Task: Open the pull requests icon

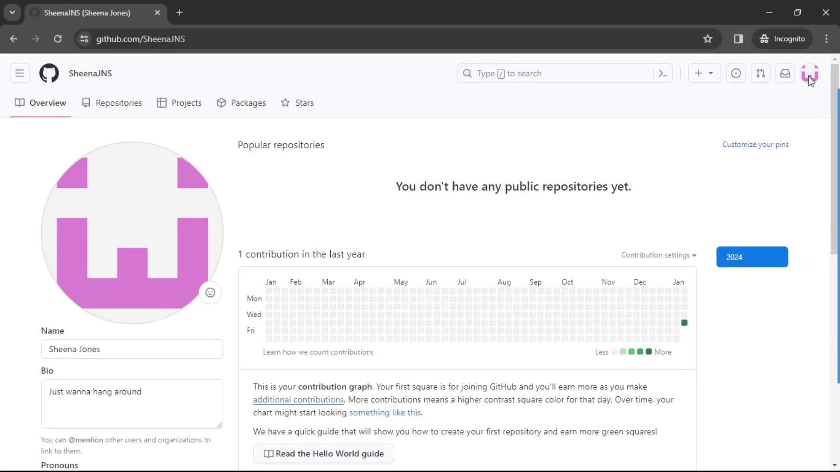Action: [x=761, y=73]
